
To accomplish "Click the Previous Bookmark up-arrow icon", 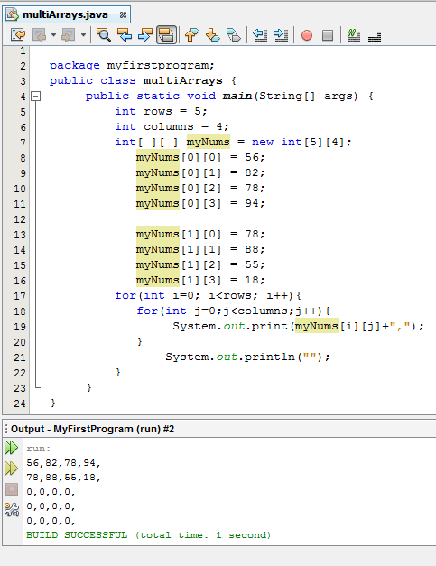I will pyautogui.click(x=191, y=35).
